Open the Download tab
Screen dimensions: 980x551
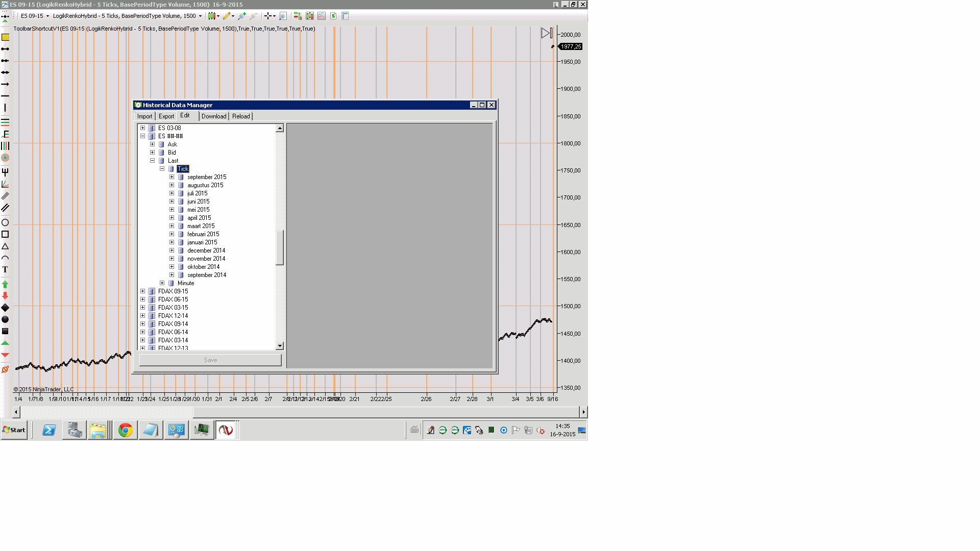(213, 116)
